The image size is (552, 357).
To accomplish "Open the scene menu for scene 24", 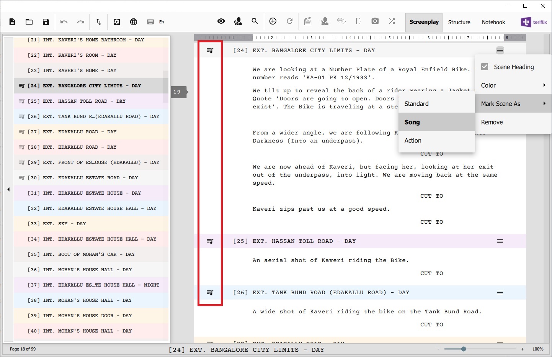I will click(500, 50).
